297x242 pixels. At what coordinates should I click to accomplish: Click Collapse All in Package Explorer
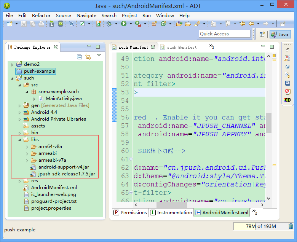click(79, 57)
